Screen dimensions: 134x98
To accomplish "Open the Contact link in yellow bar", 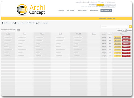I will (x=110, y=18).
